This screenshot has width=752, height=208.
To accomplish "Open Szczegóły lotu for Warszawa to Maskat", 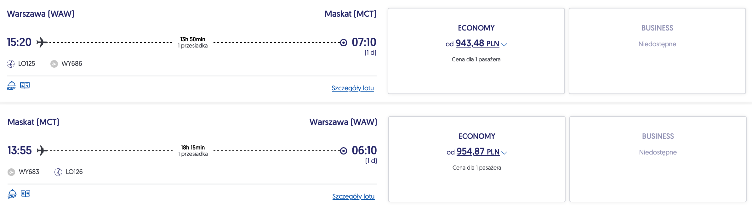I will coord(353,88).
